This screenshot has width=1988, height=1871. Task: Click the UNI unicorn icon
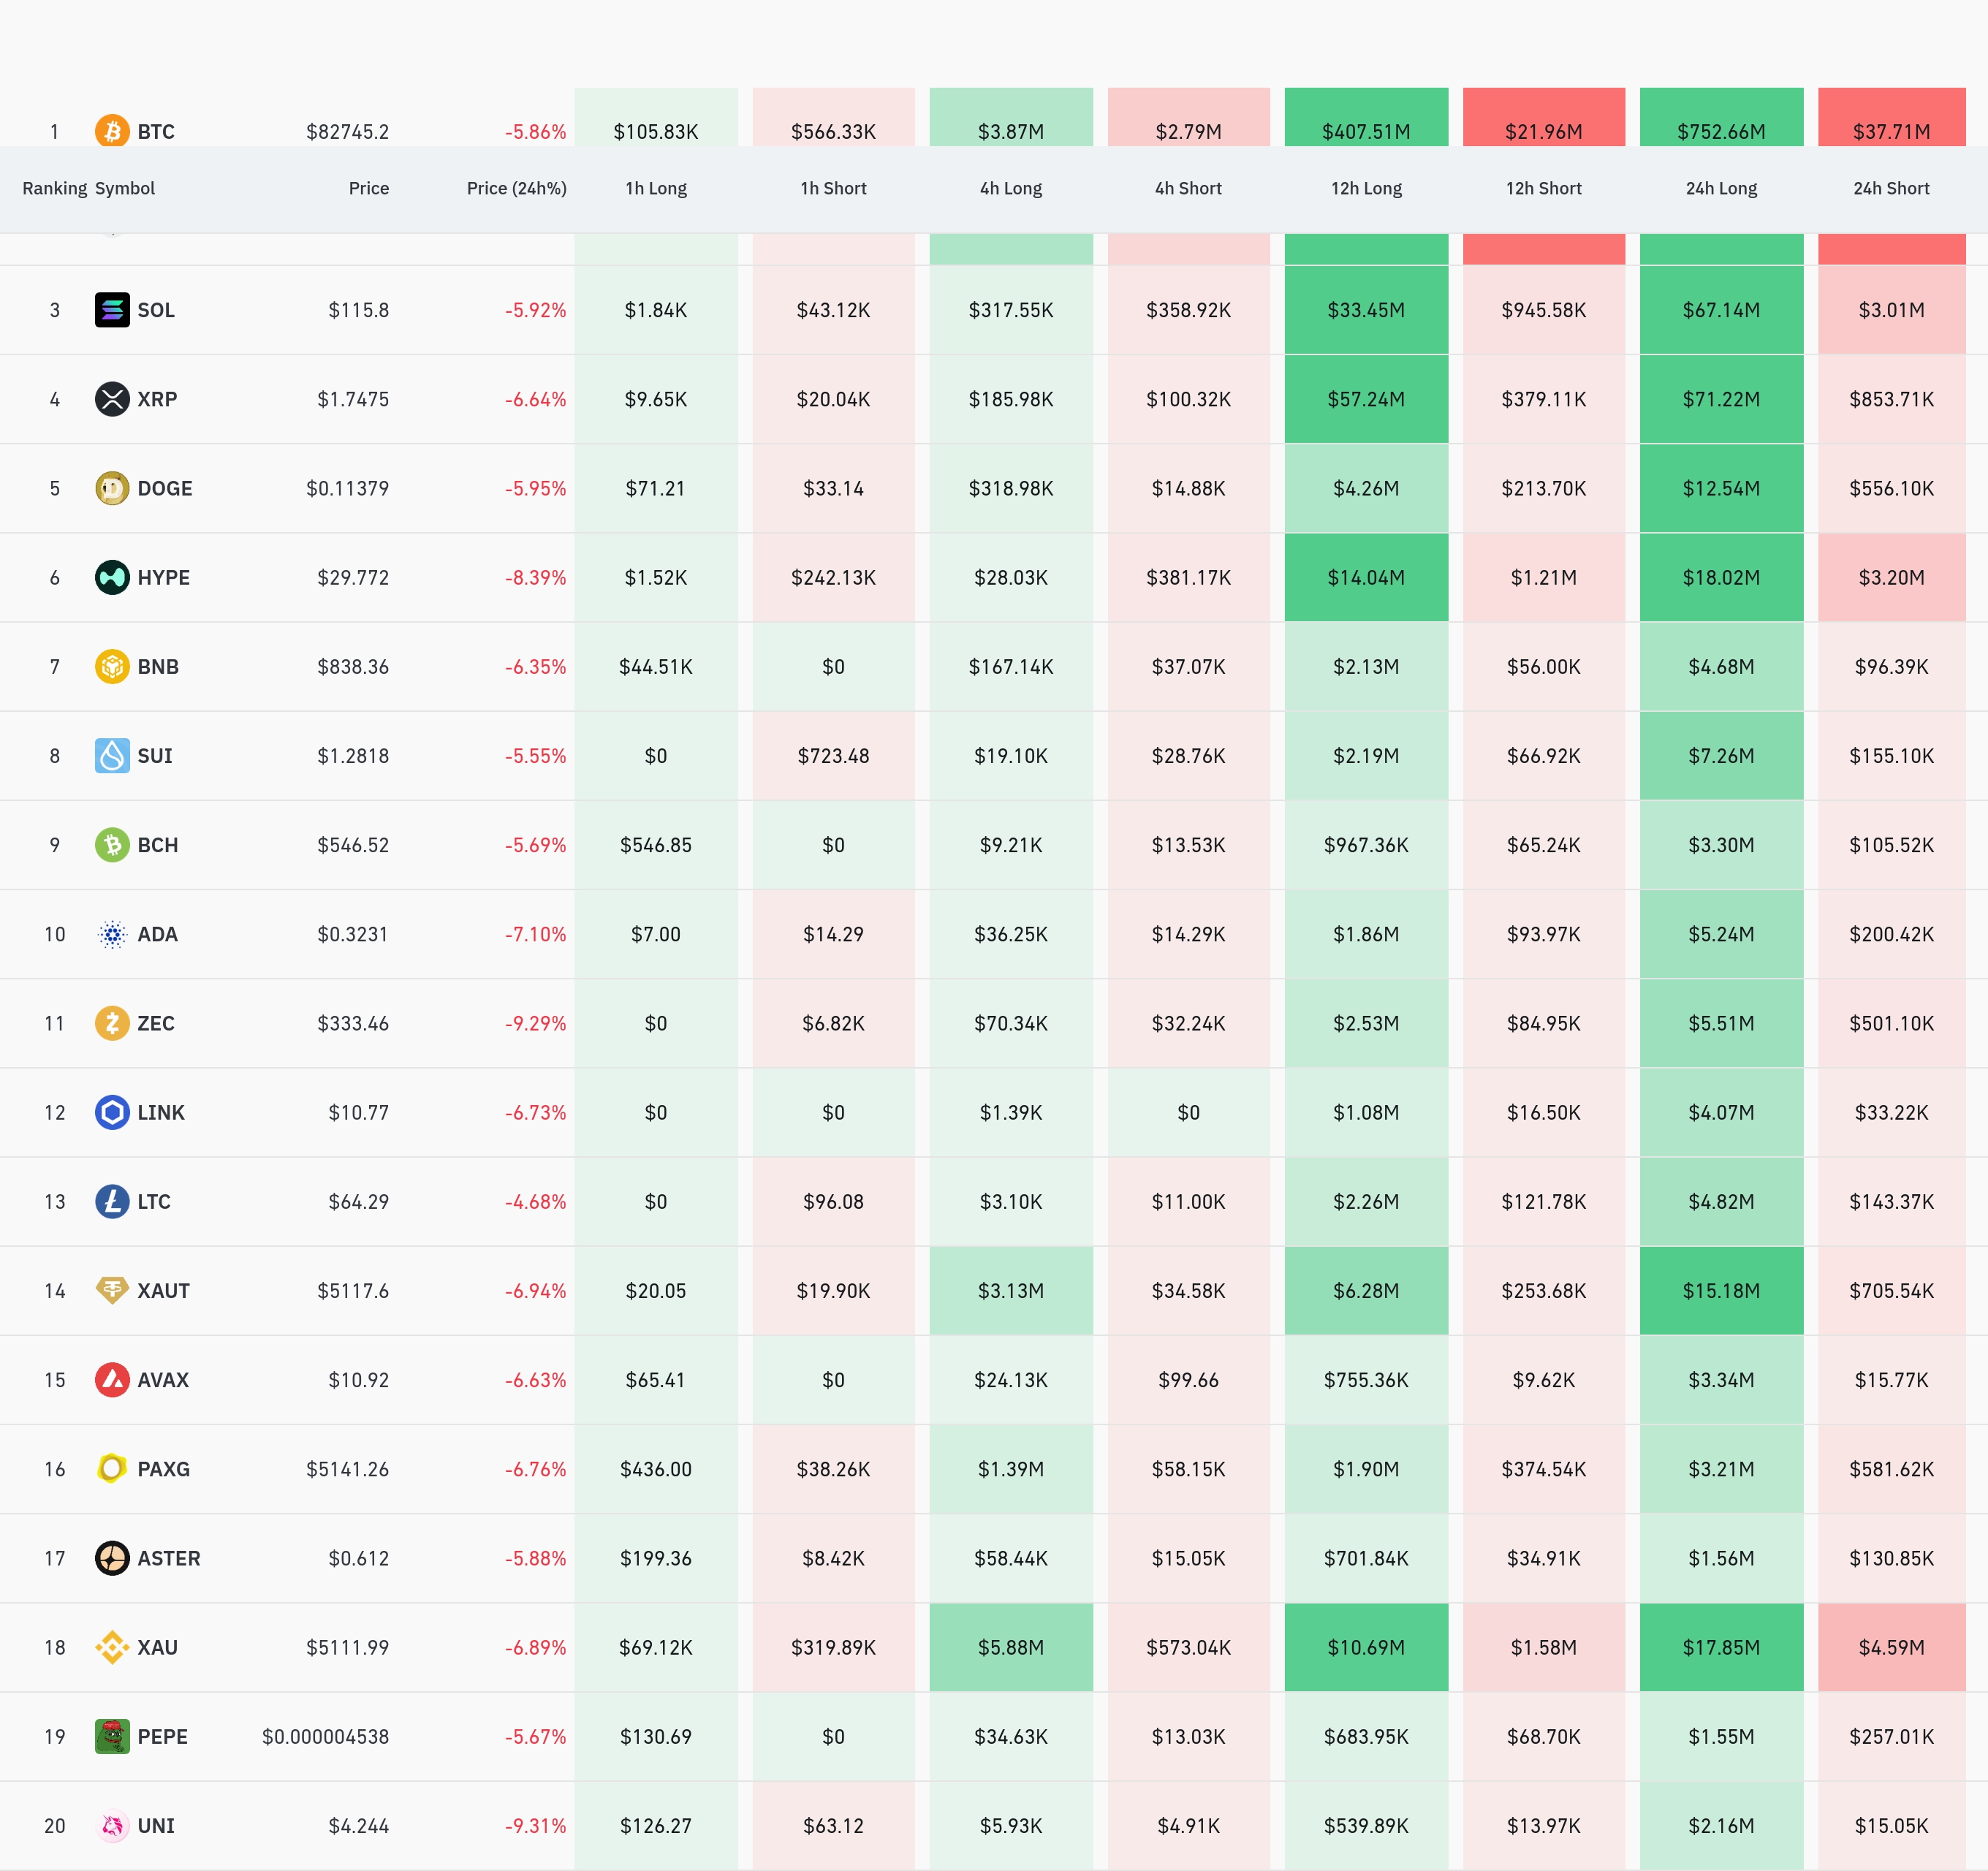pyautogui.click(x=112, y=1825)
